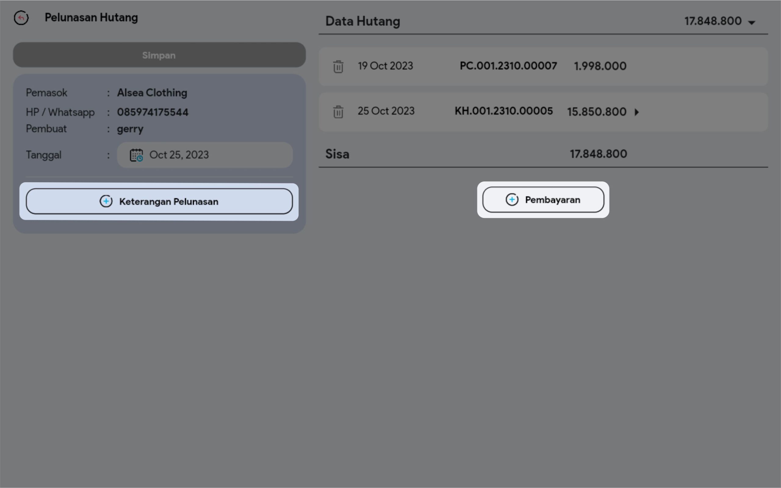This screenshot has height=488, width=781.
Task: Click plus icon on Pembayaran button
Action: 512,200
